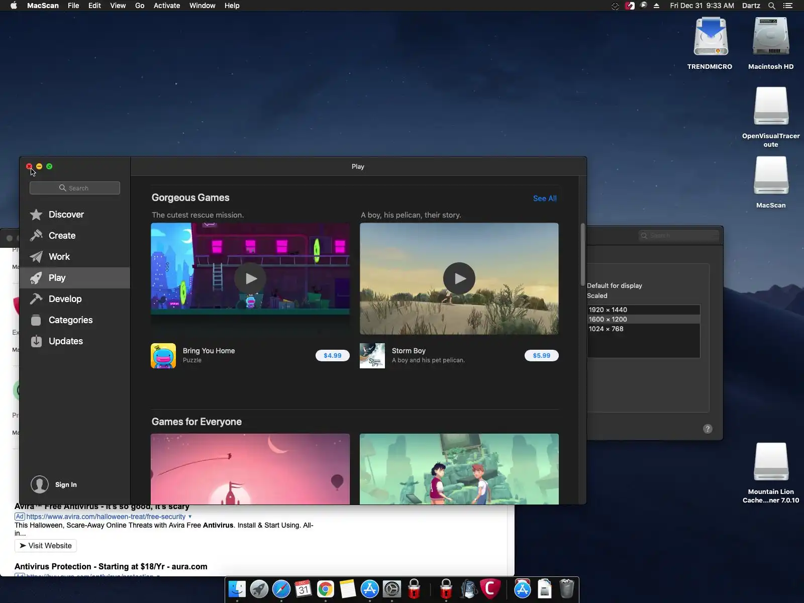The width and height of the screenshot is (804, 603).
Task: Open the File menu
Action: 73,6
